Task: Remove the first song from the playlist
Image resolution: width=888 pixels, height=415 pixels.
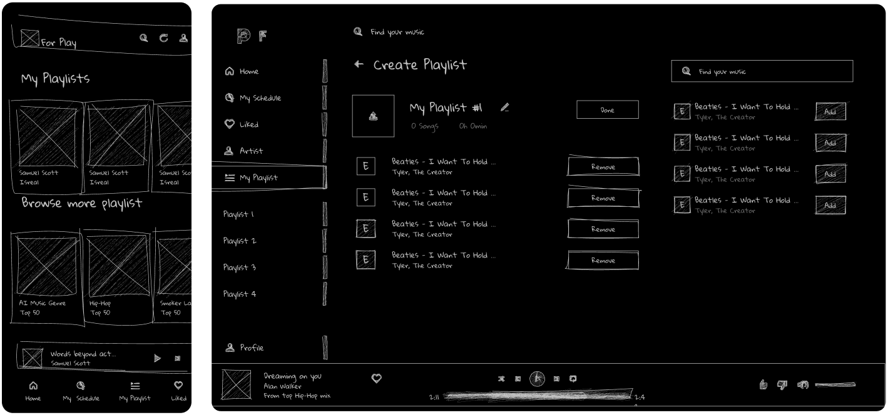Action: 603,167
